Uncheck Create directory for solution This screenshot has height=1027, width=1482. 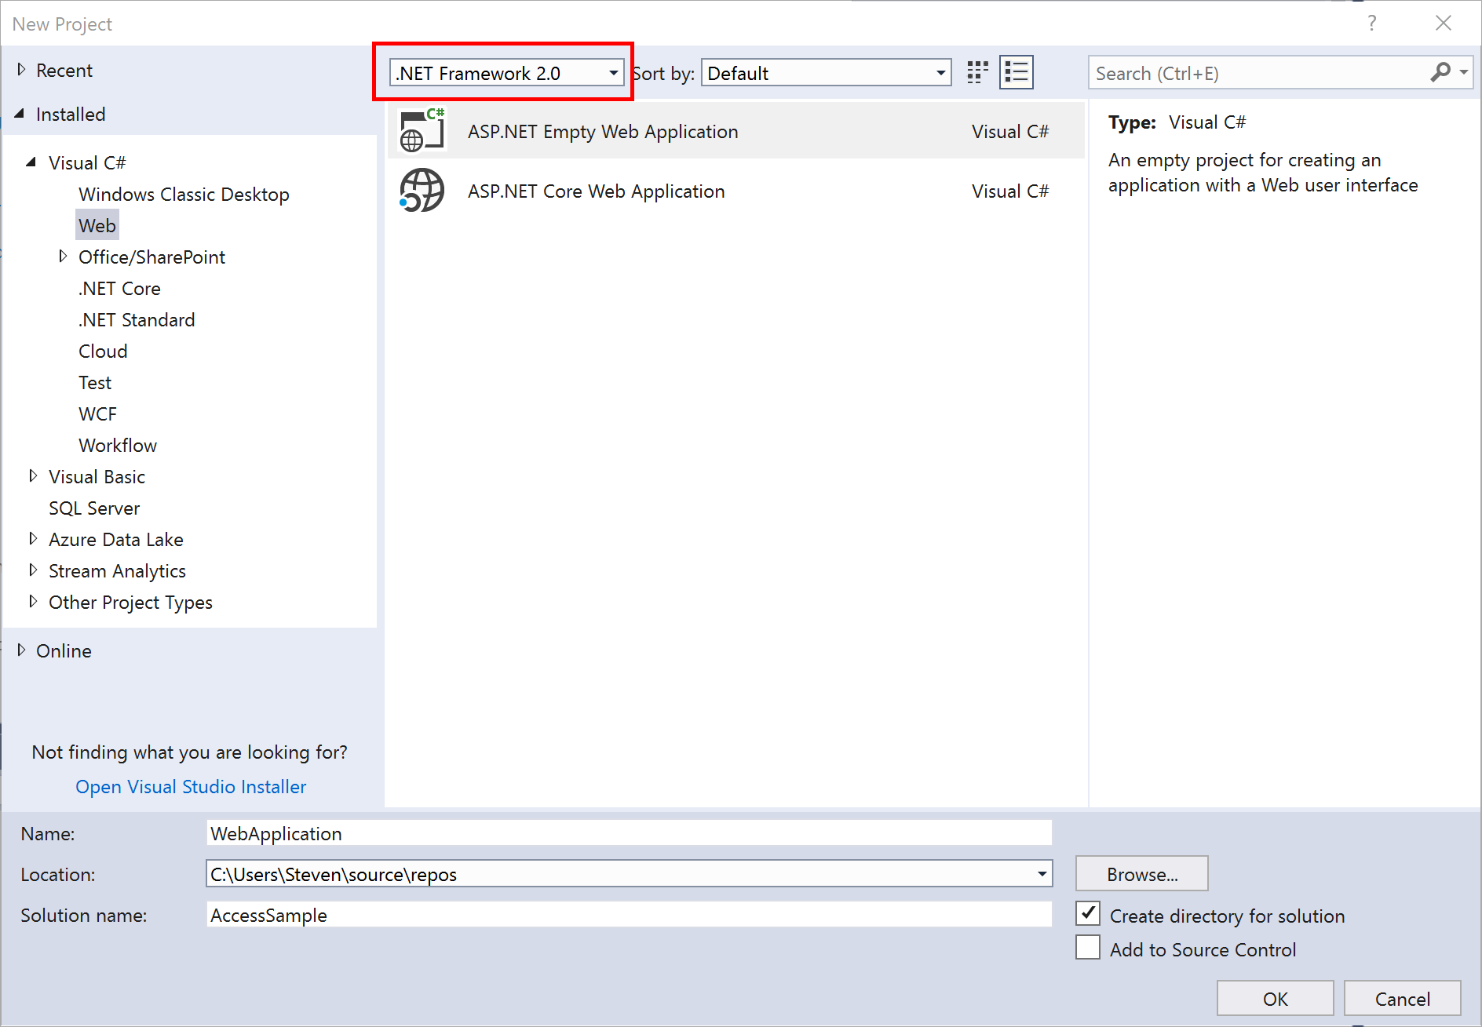click(1088, 913)
